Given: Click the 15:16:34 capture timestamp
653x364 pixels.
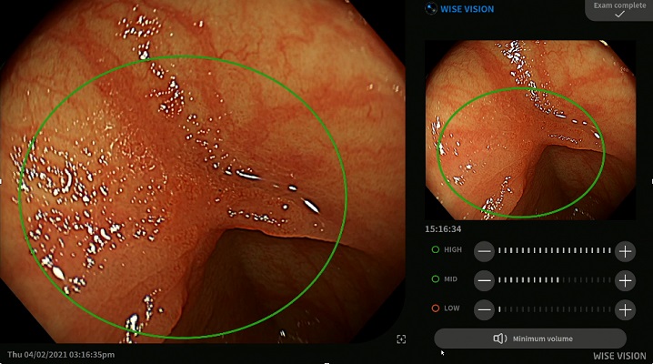Looking at the screenshot, I should tap(443, 229).
